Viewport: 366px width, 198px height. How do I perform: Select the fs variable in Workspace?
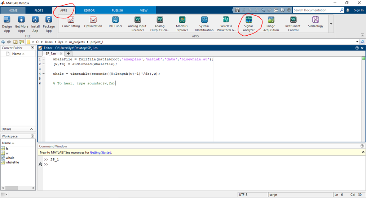7,149
